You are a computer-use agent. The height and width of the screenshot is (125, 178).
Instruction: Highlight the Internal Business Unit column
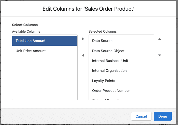click(x=110, y=61)
